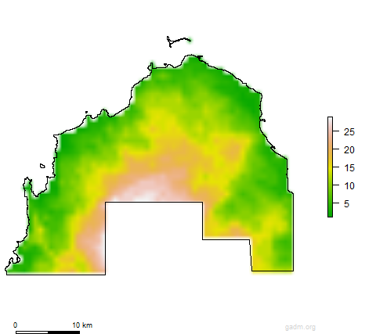Click the orange section of the color legend
The height and width of the screenshot is (334, 376).
[330, 149]
